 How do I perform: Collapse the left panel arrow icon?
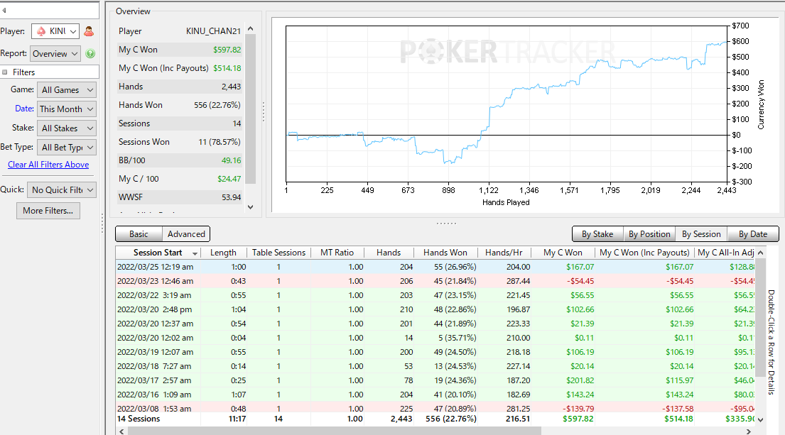click(4, 10)
